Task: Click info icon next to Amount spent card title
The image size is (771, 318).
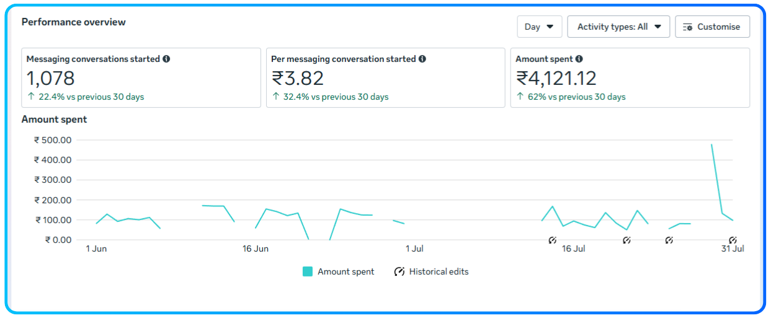Action: (x=579, y=59)
